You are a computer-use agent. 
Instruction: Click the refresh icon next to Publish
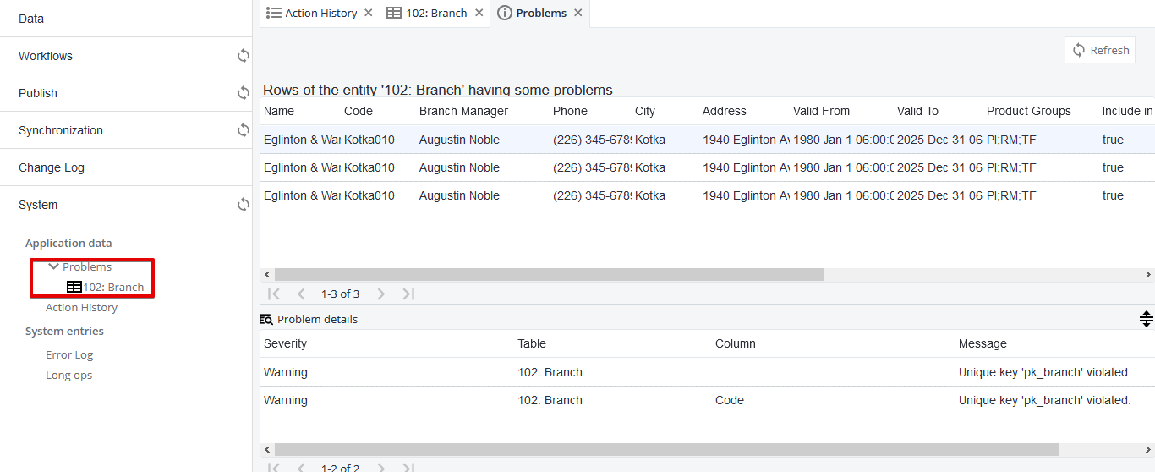point(244,93)
